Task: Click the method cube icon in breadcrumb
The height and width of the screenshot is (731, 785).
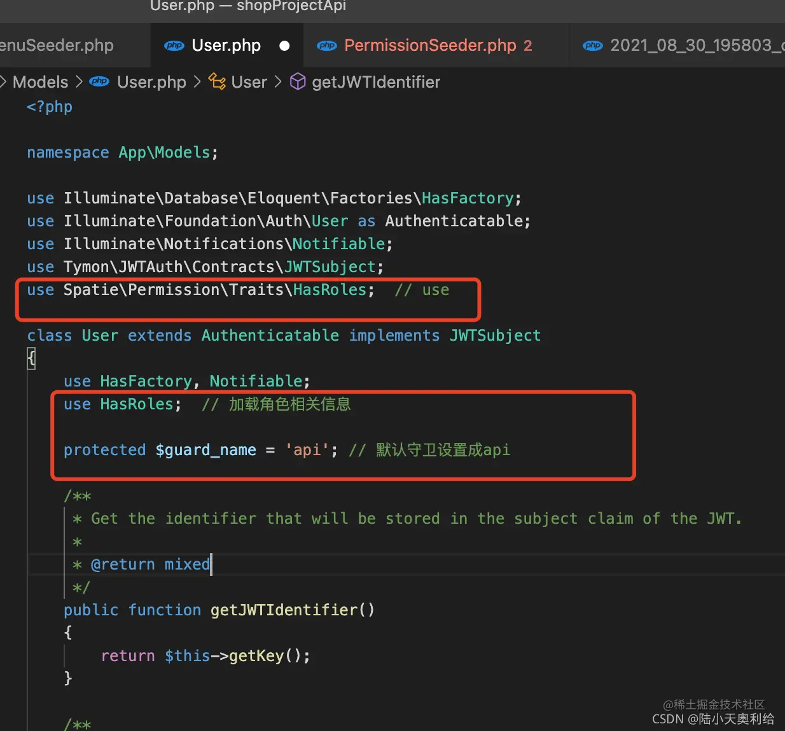Action: pyautogui.click(x=298, y=81)
